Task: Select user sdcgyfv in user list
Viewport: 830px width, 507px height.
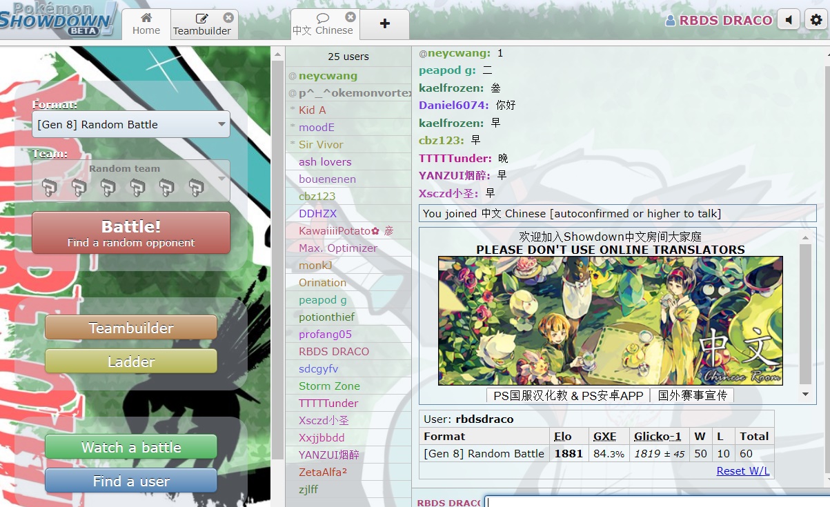Action: pyautogui.click(x=348, y=369)
